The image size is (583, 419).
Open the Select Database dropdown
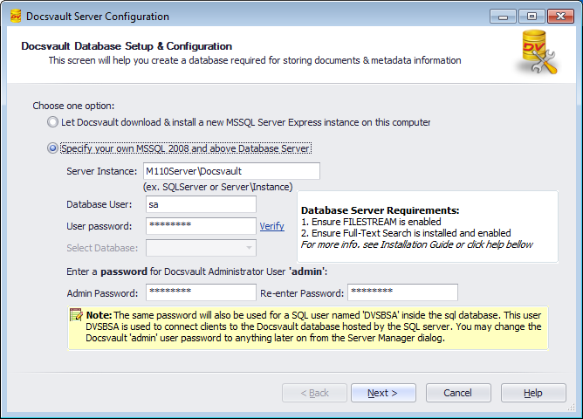point(201,248)
